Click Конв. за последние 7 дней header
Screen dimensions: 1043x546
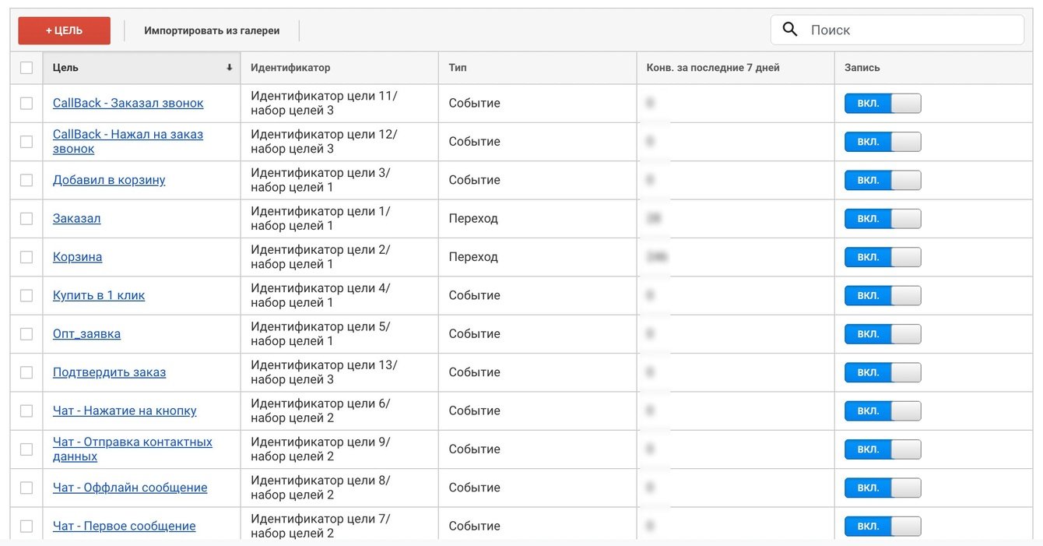click(x=713, y=68)
